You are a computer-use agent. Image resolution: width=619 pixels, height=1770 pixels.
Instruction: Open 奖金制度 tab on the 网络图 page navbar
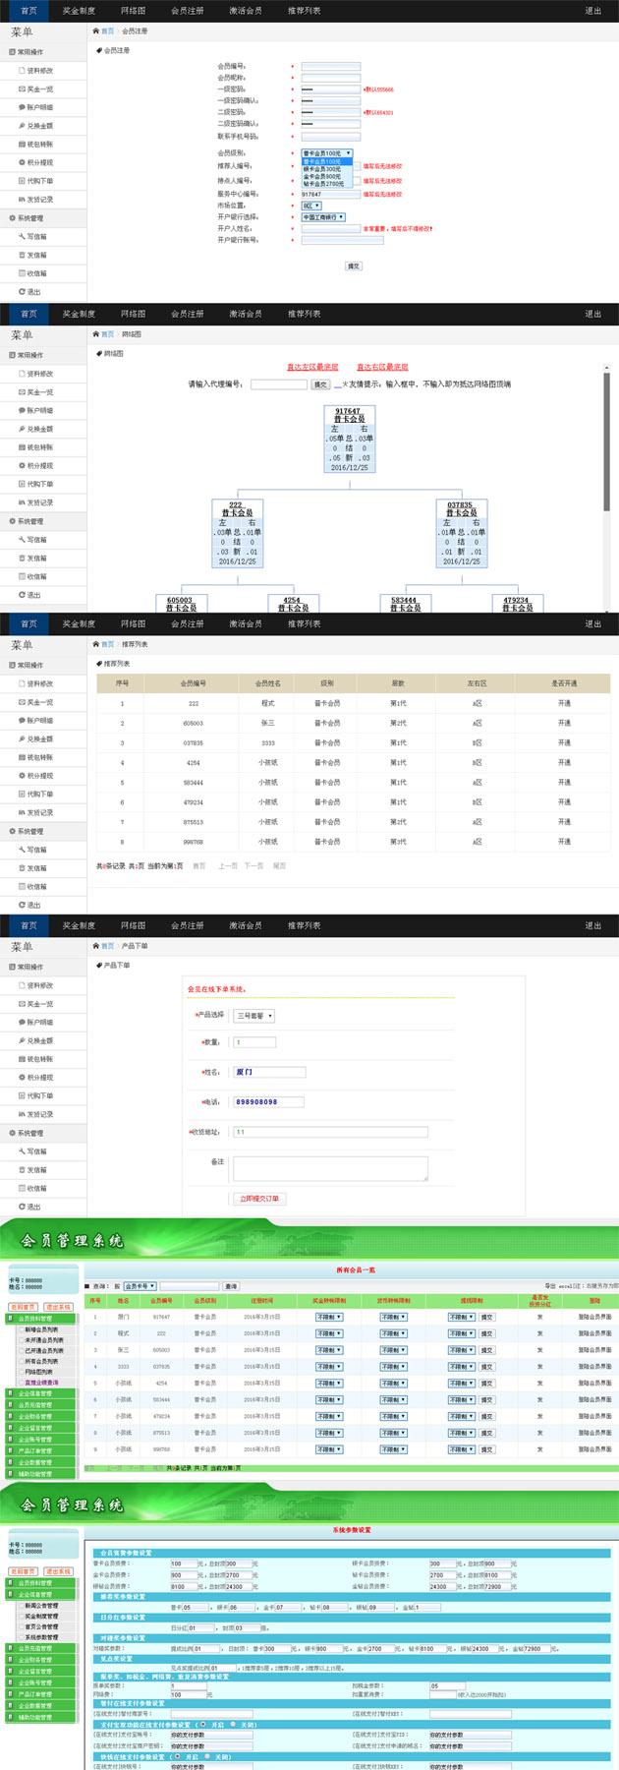pyautogui.click(x=79, y=314)
